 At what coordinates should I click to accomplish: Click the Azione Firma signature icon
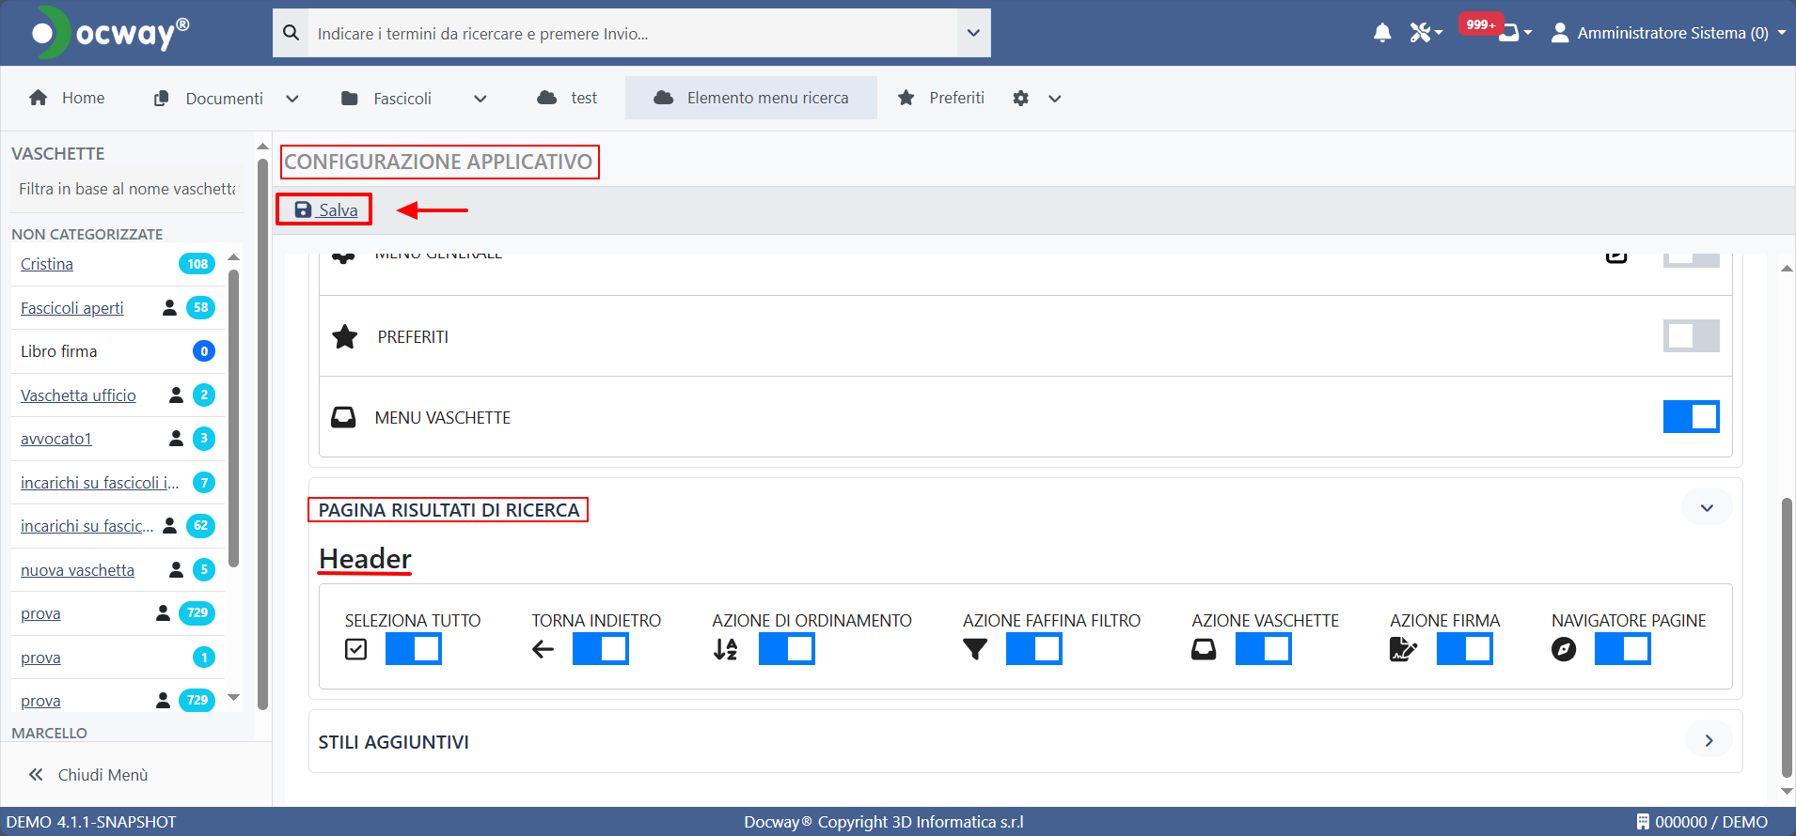[x=1402, y=649]
